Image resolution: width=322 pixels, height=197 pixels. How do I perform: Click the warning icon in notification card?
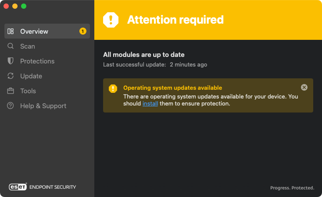(113, 88)
